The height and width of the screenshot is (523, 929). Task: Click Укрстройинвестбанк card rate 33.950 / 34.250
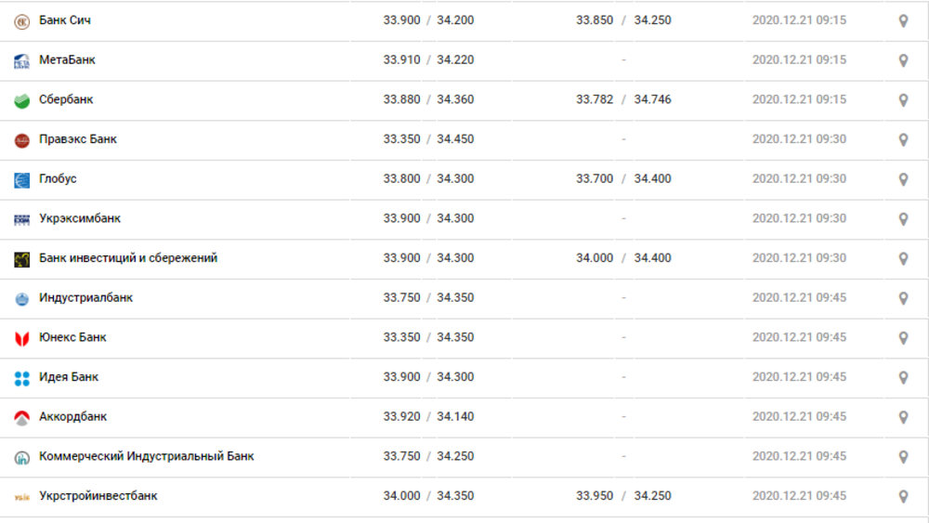tap(623, 496)
